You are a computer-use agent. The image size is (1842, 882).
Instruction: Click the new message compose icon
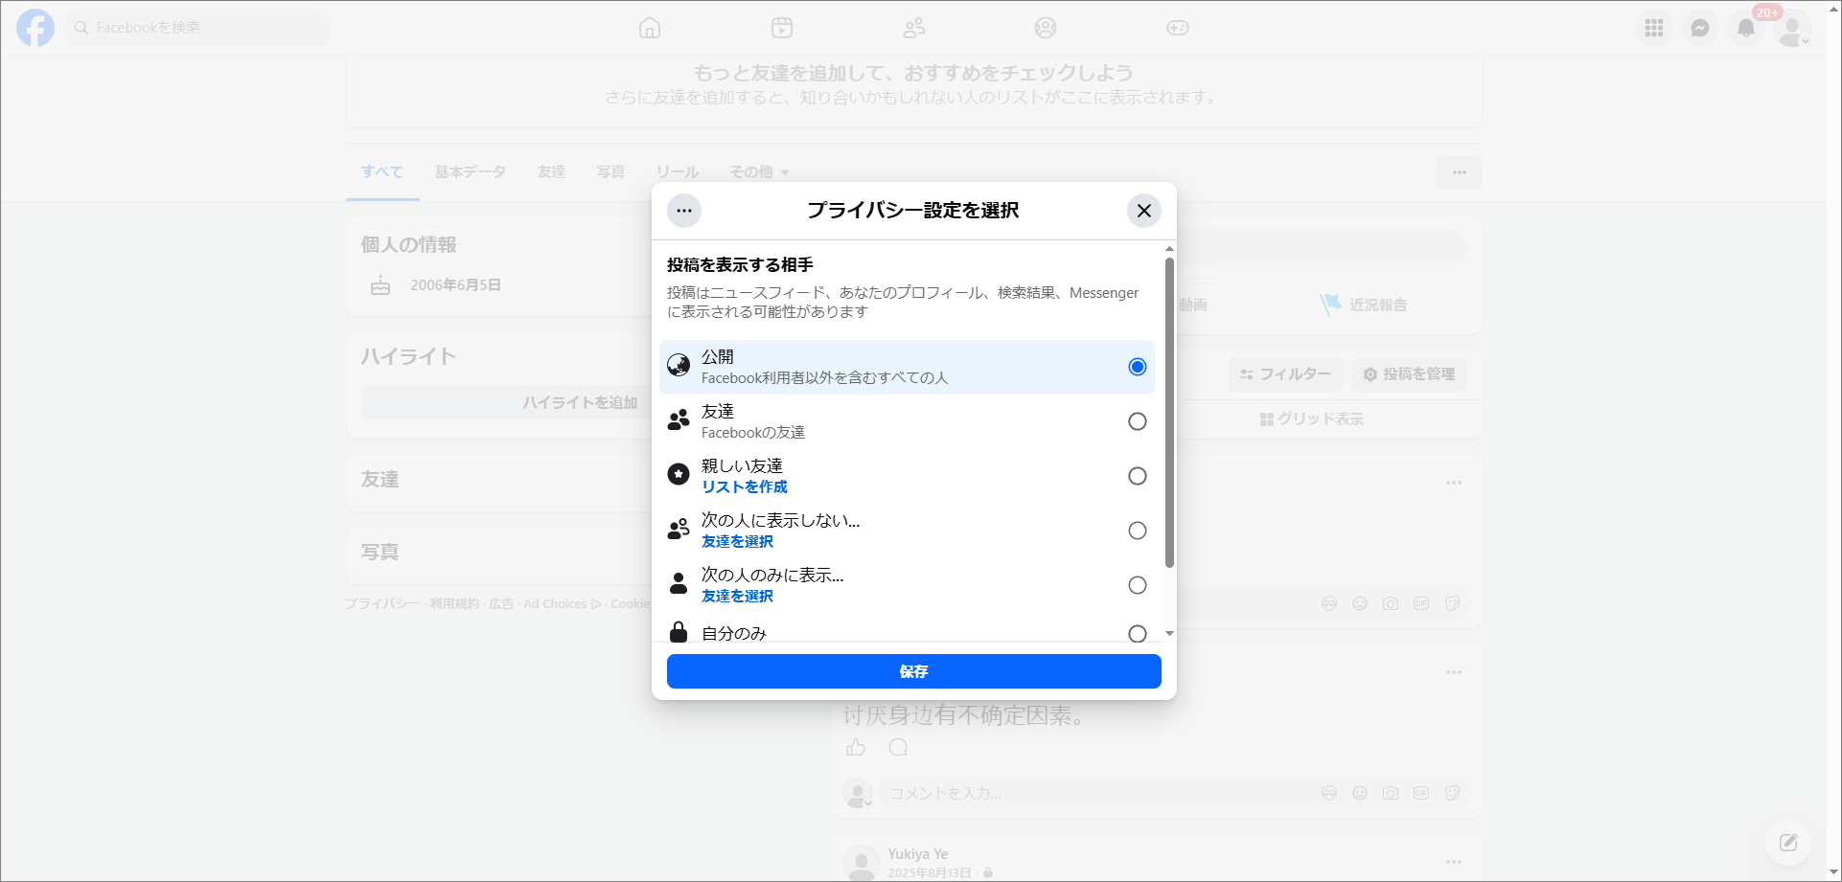pyautogui.click(x=1788, y=843)
